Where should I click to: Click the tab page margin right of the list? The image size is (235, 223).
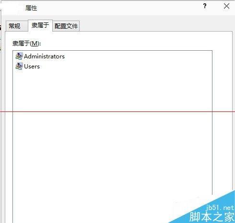(222, 111)
